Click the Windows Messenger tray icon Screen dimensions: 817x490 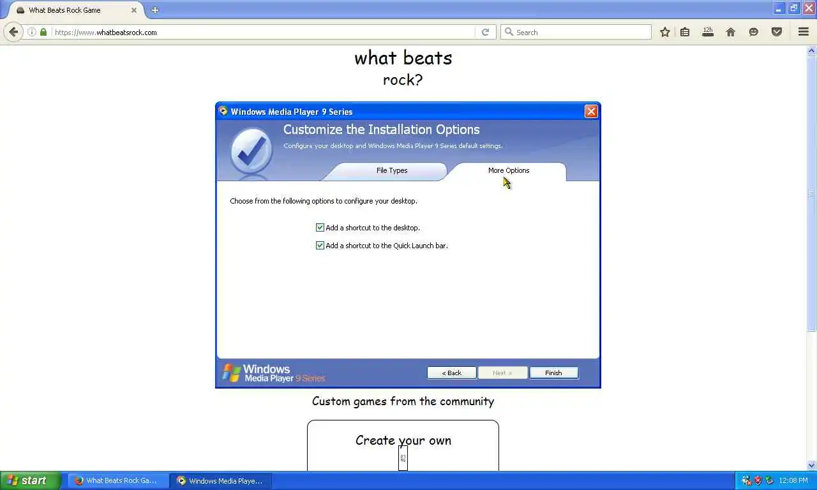coord(746,480)
